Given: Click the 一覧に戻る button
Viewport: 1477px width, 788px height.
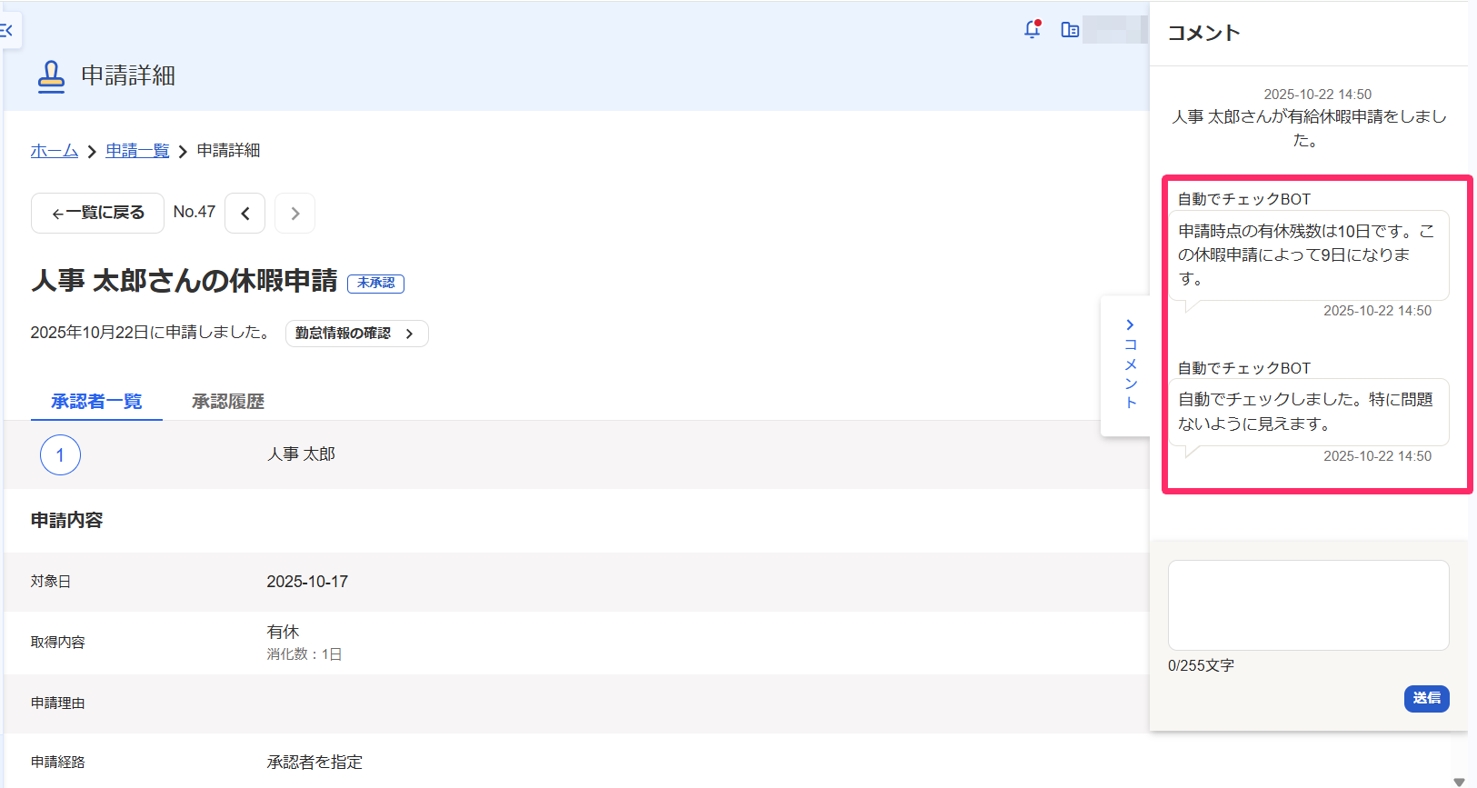Looking at the screenshot, I should tap(97, 213).
